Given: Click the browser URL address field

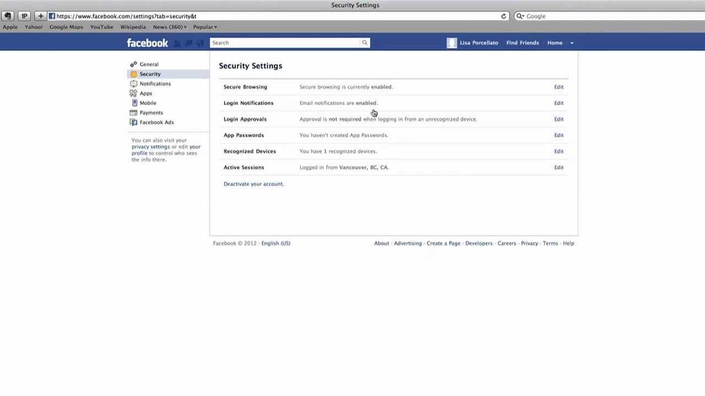Looking at the screenshot, I should (x=275, y=16).
